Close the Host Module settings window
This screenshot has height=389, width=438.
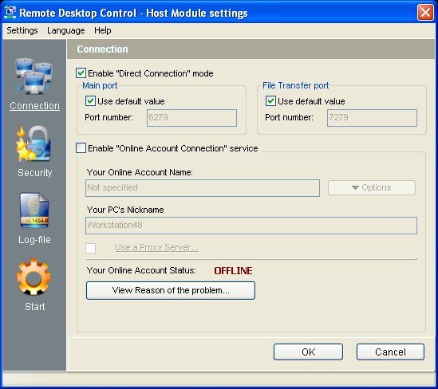425,13
